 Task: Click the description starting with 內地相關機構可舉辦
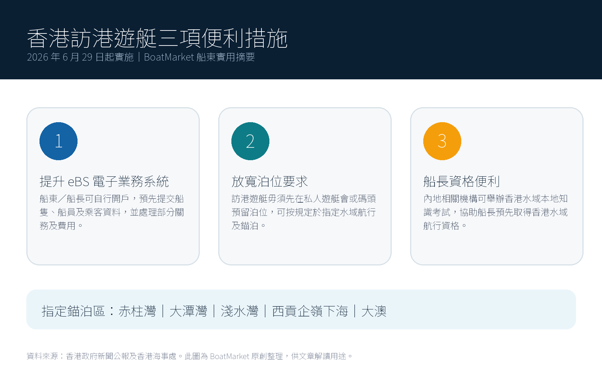[496, 212]
